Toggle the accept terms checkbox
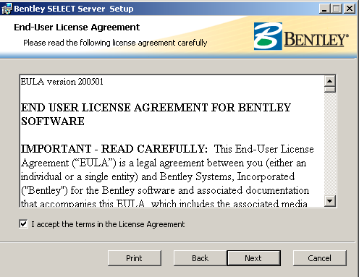This screenshot has width=359, height=277. [23, 224]
